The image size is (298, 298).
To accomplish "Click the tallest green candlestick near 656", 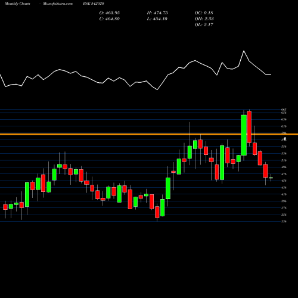I will [244, 135].
